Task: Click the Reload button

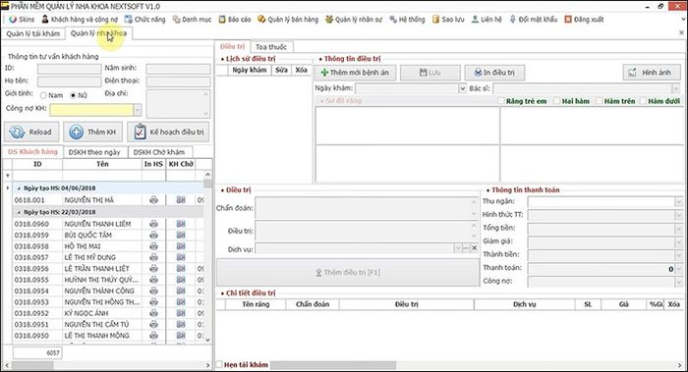Action: point(31,132)
